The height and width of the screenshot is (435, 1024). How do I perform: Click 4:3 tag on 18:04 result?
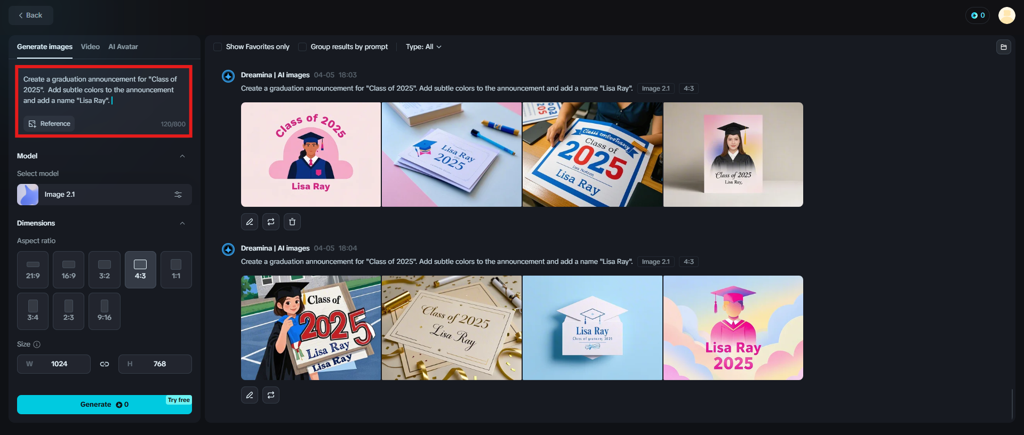(x=689, y=262)
